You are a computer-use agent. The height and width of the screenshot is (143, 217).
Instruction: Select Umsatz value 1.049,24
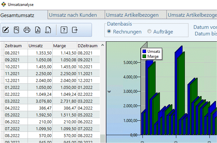coord(40,94)
